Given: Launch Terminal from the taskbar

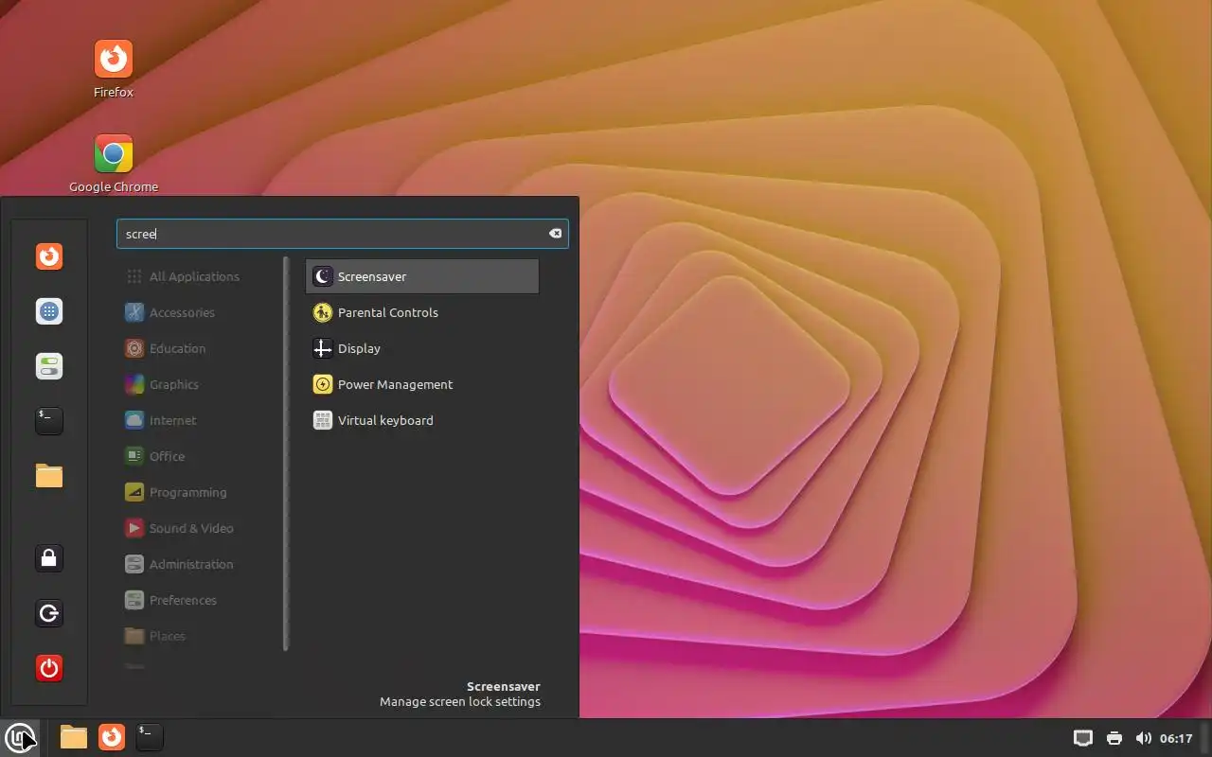Looking at the screenshot, I should [x=150, y=737].
